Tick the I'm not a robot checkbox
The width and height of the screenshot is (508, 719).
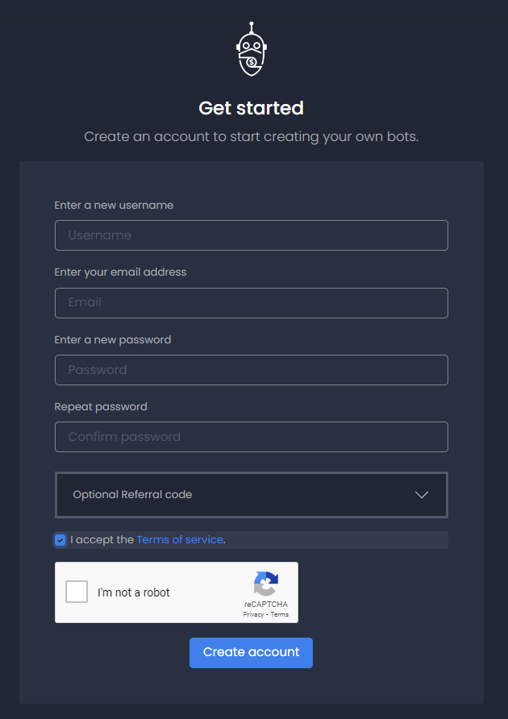(x=77, y=592)
